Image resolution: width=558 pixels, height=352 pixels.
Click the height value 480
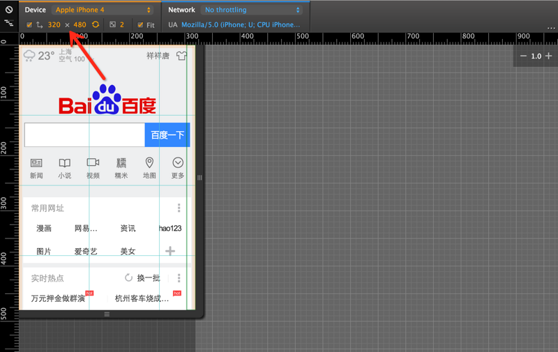80,24
